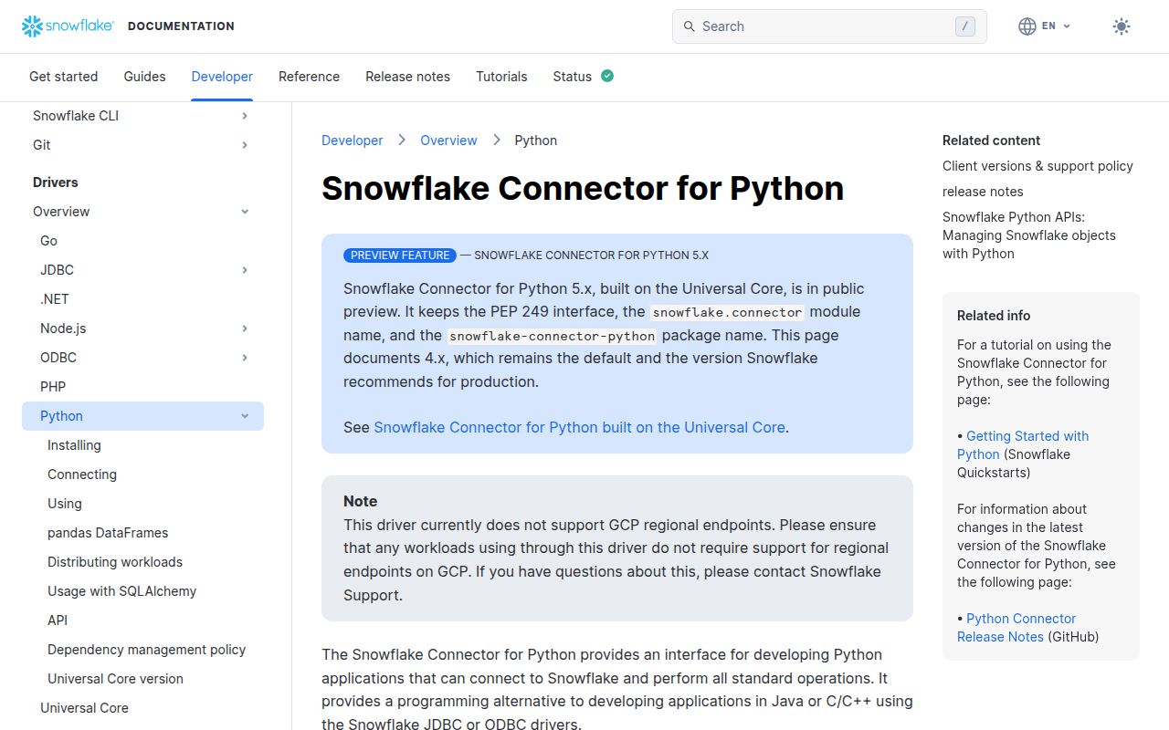Screen dimensions: 1169x730
Task: Open the Distributing workloads page
Action: click(115, 562)
